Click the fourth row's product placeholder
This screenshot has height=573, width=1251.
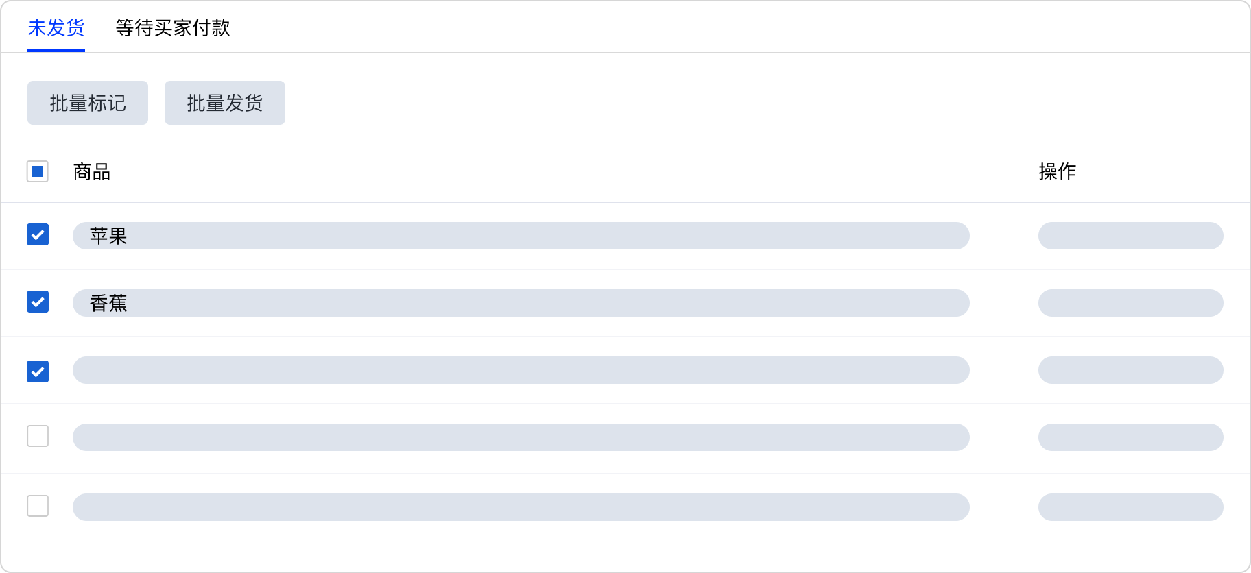click(x=521, y=437)
